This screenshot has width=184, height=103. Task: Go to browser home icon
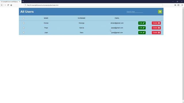11,5
